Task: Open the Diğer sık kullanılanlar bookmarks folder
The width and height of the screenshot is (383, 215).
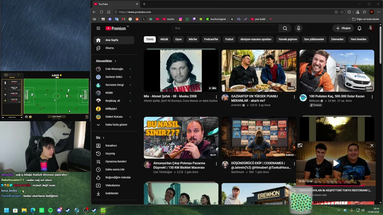Action: [x=365, y=19]
